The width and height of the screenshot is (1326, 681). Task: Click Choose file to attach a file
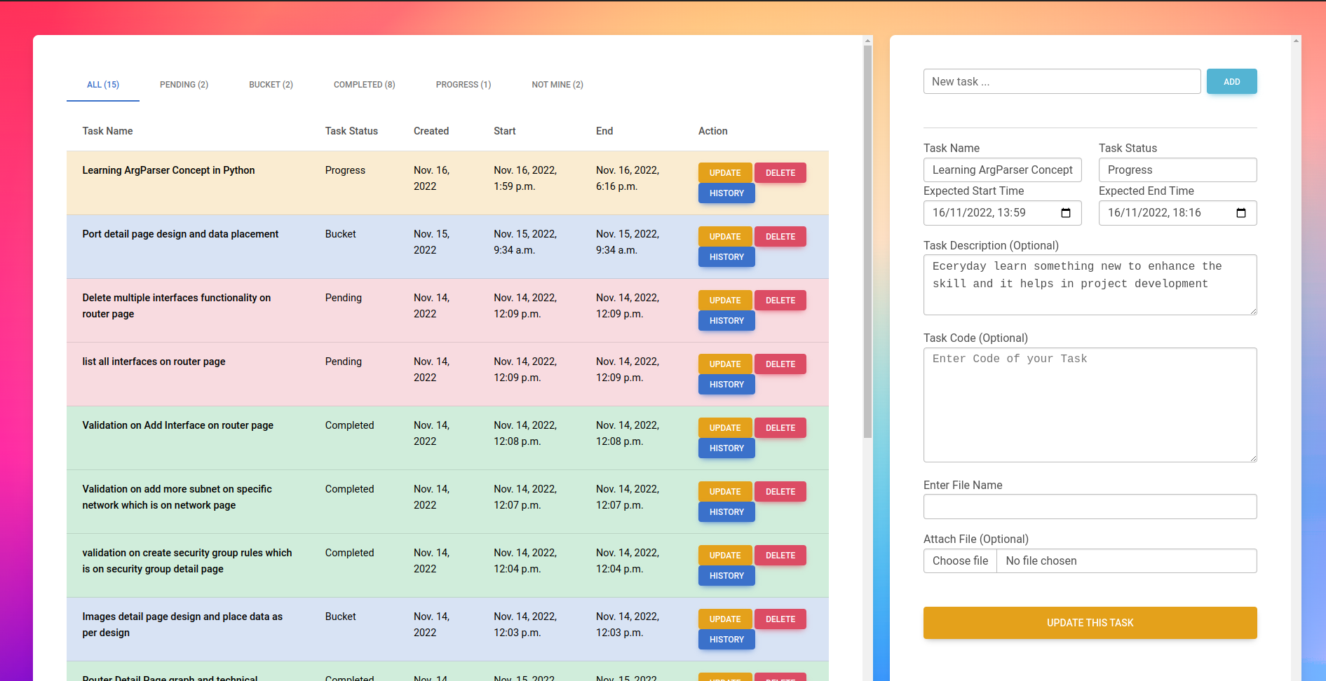pyautogui.click(x=960, y=561)
